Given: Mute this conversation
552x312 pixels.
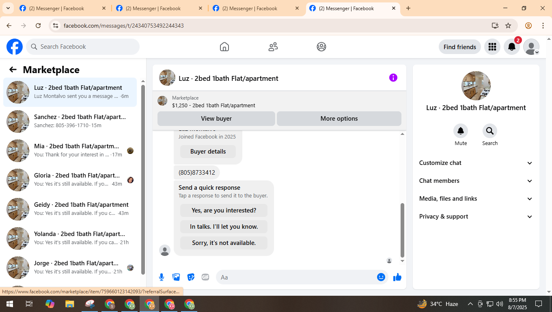Looking at the screenshot, I should 461,131.
